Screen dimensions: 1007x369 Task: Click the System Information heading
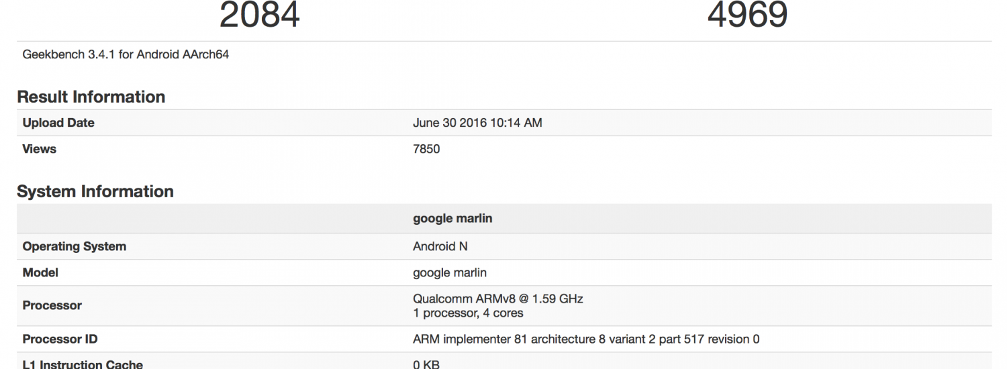click(x=95, y=191)
